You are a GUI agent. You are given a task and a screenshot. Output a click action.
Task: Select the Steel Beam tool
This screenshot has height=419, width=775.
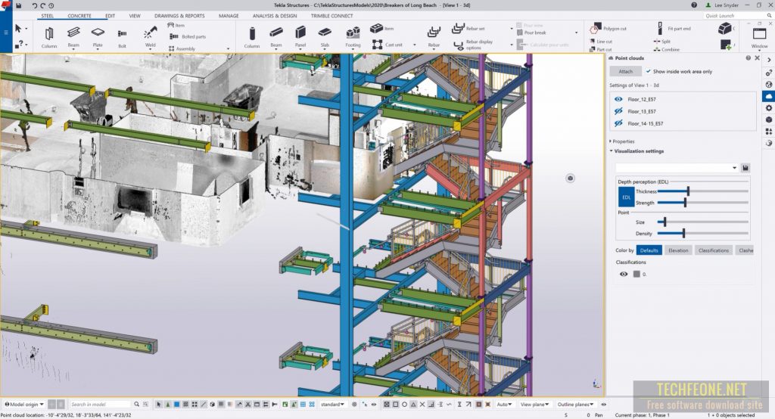click(x=73, y=37)
